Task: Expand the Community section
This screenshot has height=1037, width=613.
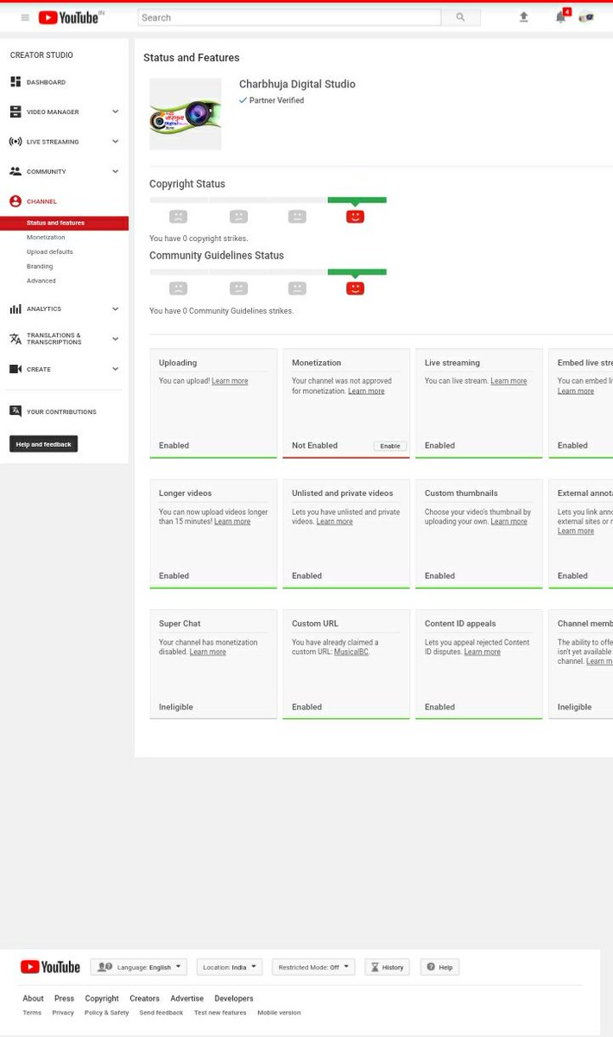Action: (115, 171)
